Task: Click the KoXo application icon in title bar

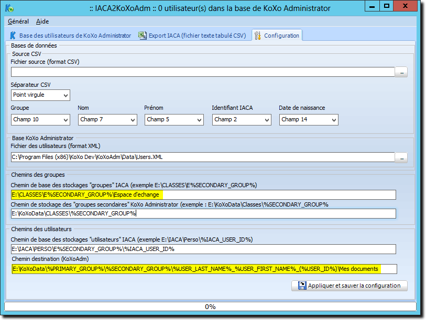Action: click(x=9, y=8)
